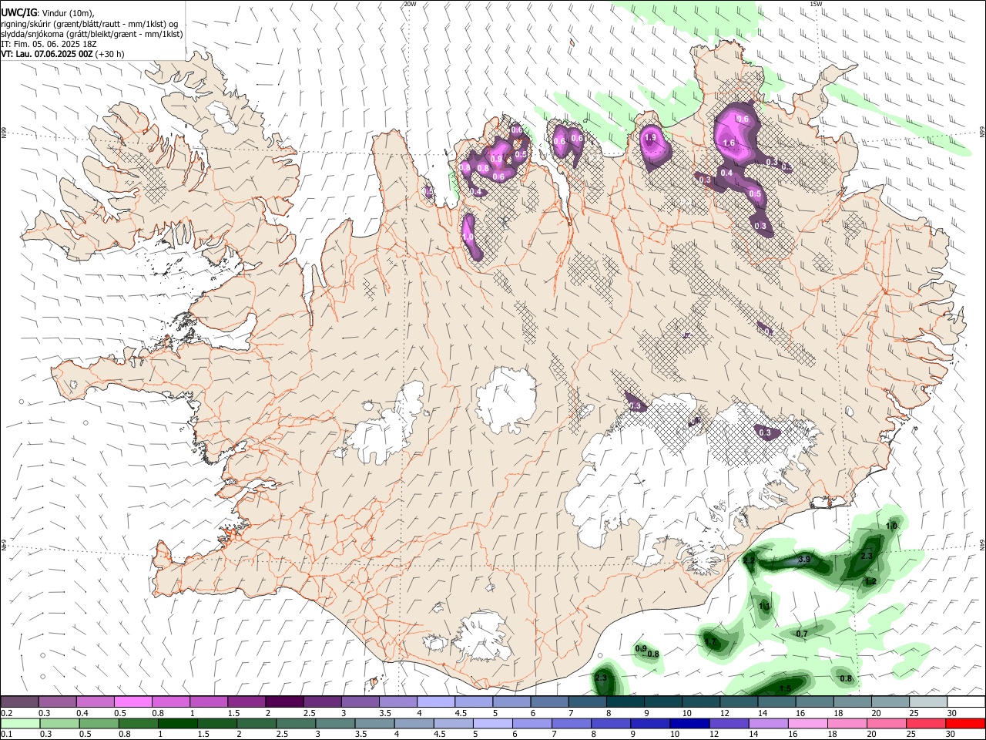Click the valid time 'VT: Lau. 07.06.2025 00Z (+30 h)'
986x740 pixels.
[x=62, y=54]
